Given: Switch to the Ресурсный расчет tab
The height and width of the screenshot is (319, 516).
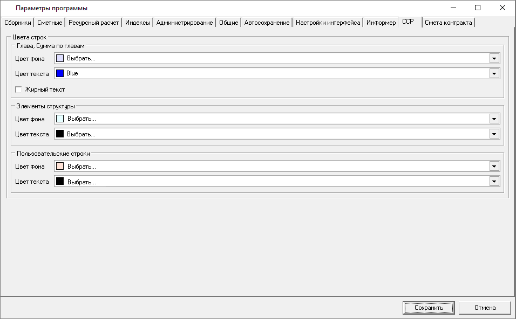Looking at the screenshot, I should pyautogui.click(x=94, y=23).
